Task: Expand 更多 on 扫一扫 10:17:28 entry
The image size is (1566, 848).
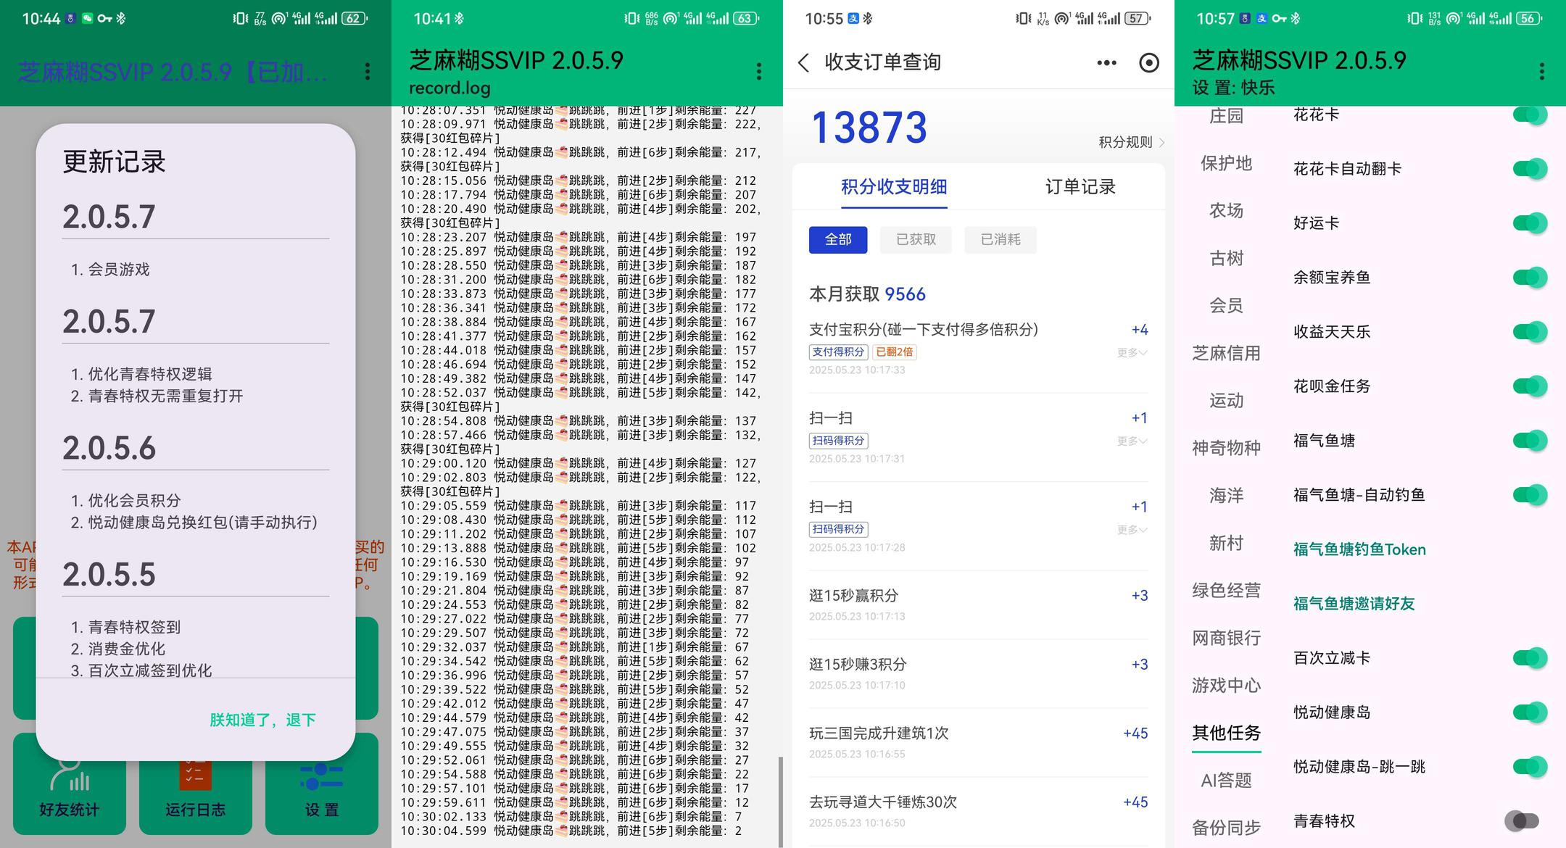Action: (1132, 530)
